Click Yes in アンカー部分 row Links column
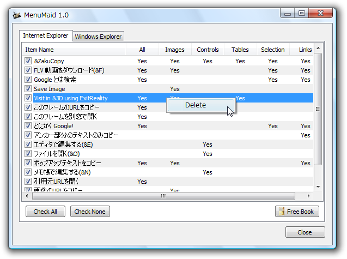The height and width of the screenshot is (259, 347). pyautogui.click(x=306, y=135)
